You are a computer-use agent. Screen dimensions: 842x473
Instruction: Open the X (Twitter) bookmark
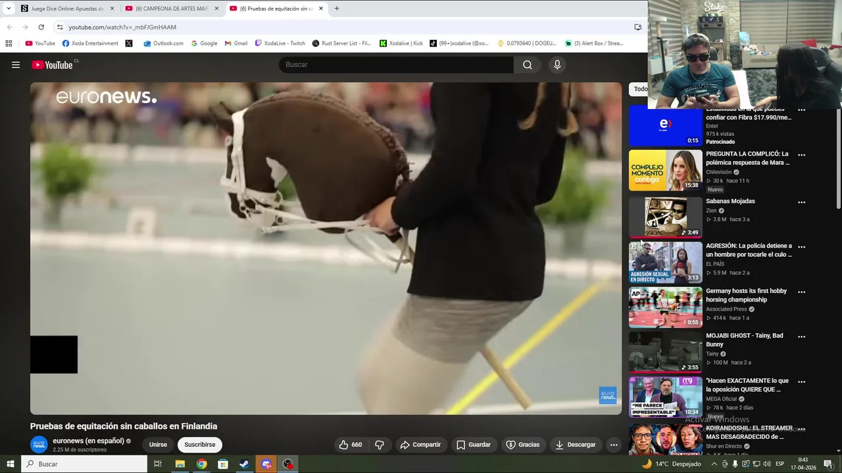(x=129, y=43)
